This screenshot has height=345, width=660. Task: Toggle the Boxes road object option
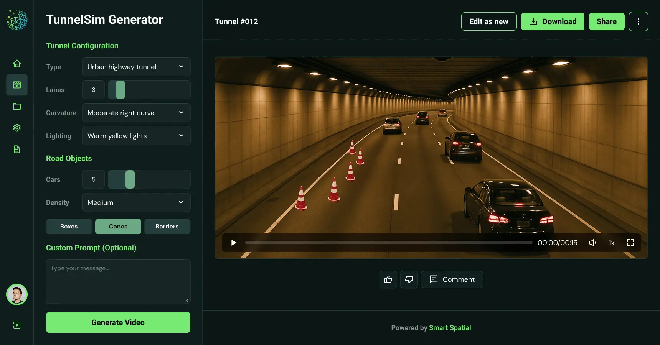(x=69, y=227)
